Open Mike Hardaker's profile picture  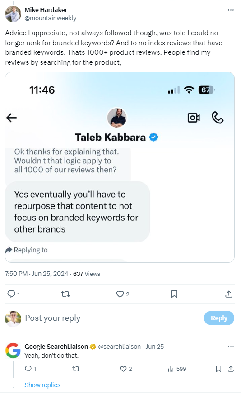click(x=13, y=14)
